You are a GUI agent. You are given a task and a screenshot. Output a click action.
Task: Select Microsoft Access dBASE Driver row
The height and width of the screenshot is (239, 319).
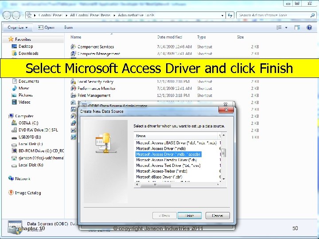click(x=177, y=143)
